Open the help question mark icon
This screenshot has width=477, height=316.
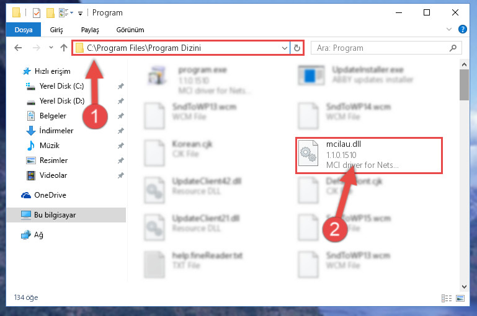[x=462, y=30]
